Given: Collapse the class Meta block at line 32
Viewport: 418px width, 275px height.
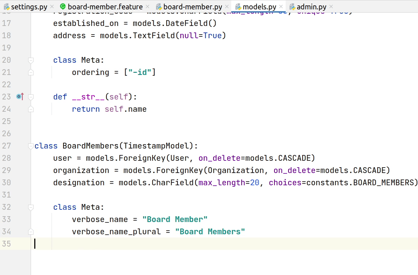Looking at the screenshot, I should tap(31, 207).
